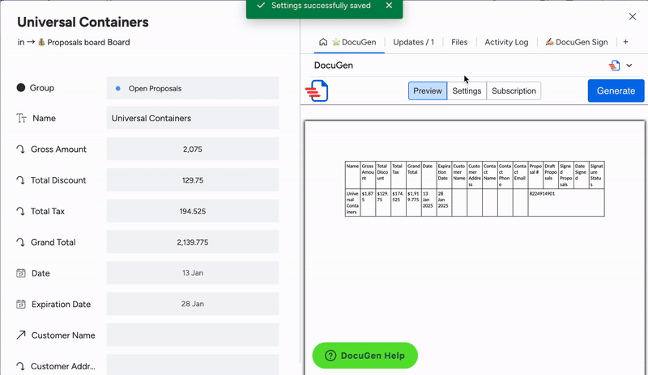The image size is (648, 375).
Task: Open the Subscription section
Action: click(514, 91)
